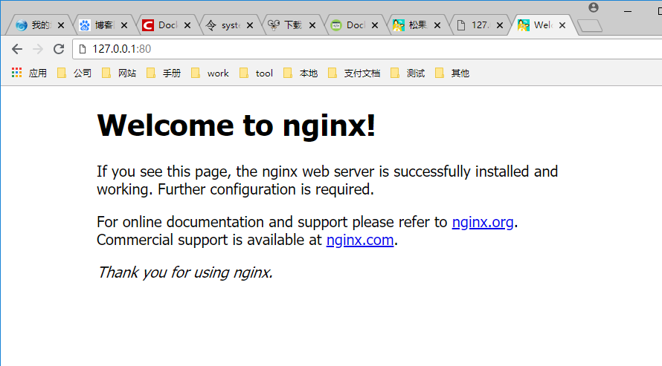Open the work bookmarks folder
The image size is (662, 366).
click(x=210, y=73)
